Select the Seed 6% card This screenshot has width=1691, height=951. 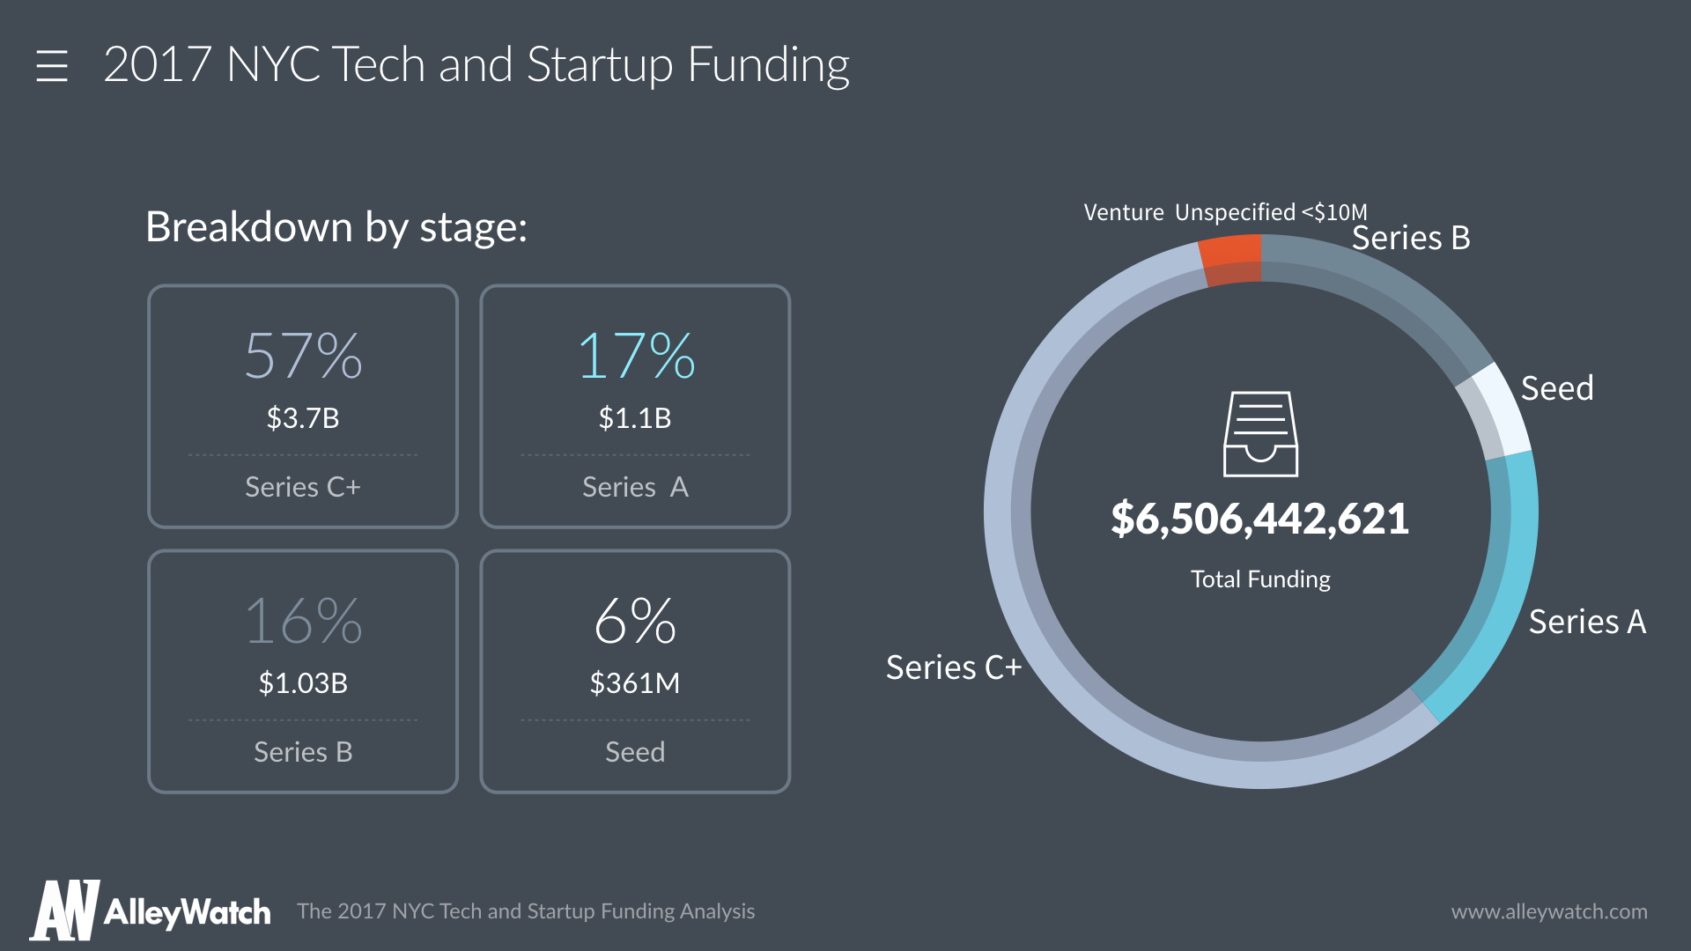click(x=635, y=671)
